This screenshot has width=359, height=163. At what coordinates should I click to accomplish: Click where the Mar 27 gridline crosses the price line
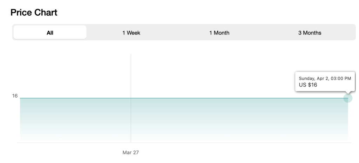pos(131,98)
